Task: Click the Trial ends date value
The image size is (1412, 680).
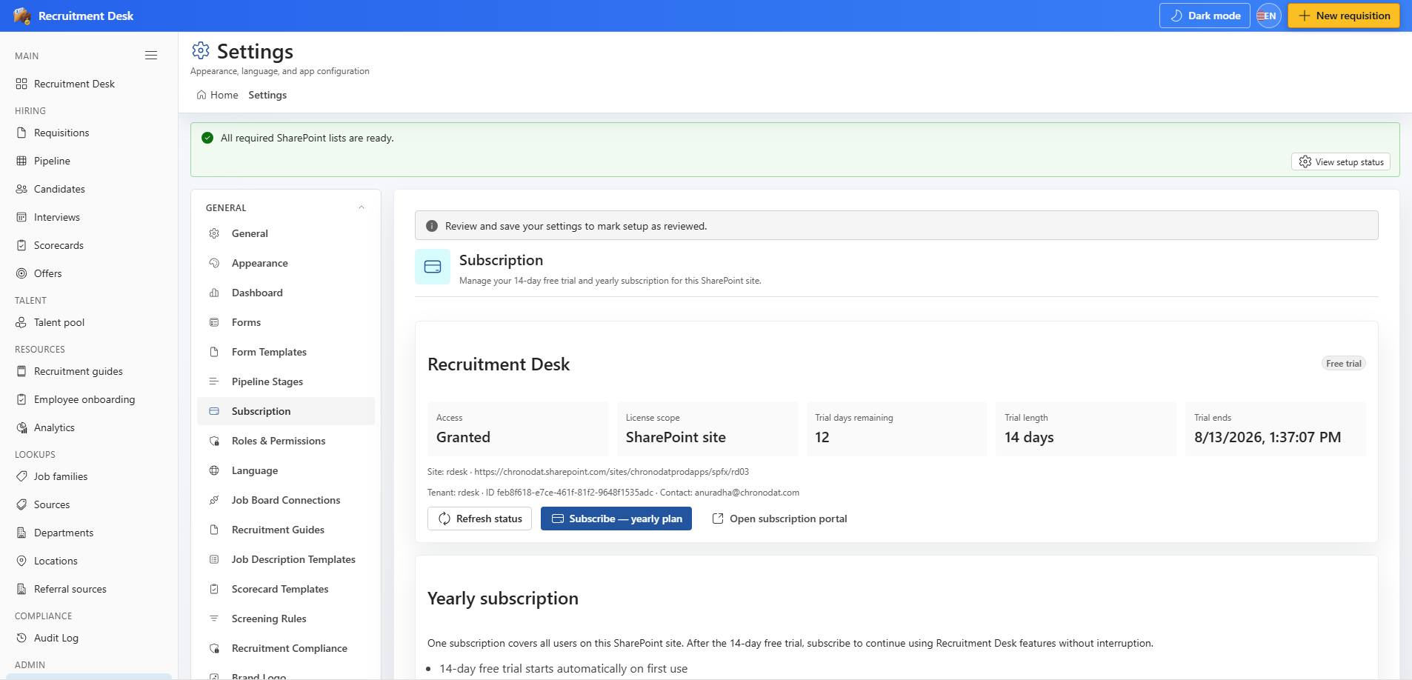Action: point(1268,437)
